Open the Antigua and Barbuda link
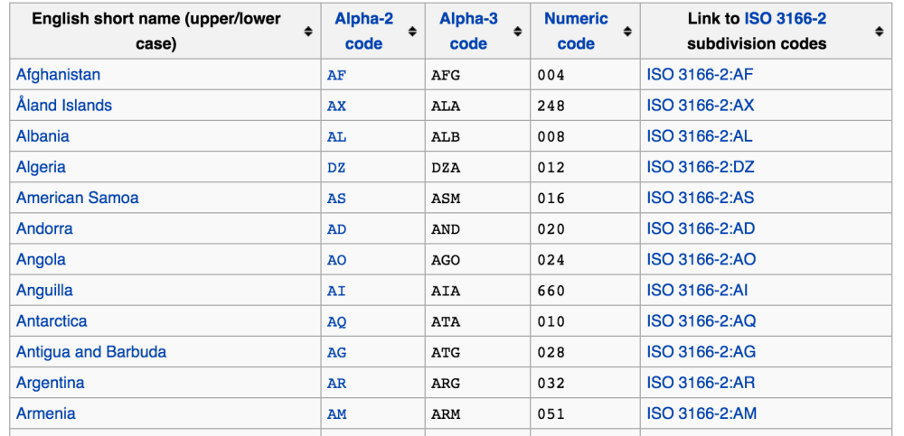Screen dimensions: 904x436 click(91, 352)
